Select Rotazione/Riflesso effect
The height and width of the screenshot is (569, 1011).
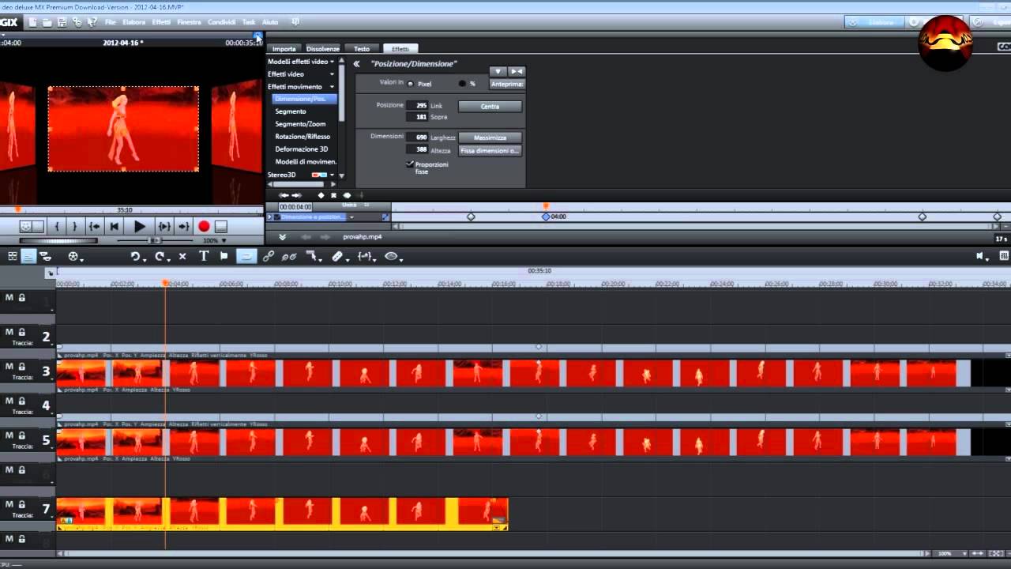pyautogui.click(x=303, y=137)
